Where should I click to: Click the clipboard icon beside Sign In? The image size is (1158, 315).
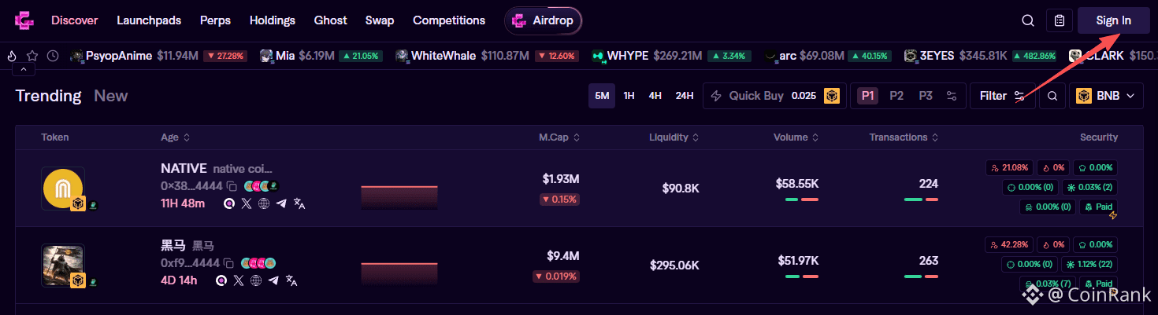click(1060, 20)
